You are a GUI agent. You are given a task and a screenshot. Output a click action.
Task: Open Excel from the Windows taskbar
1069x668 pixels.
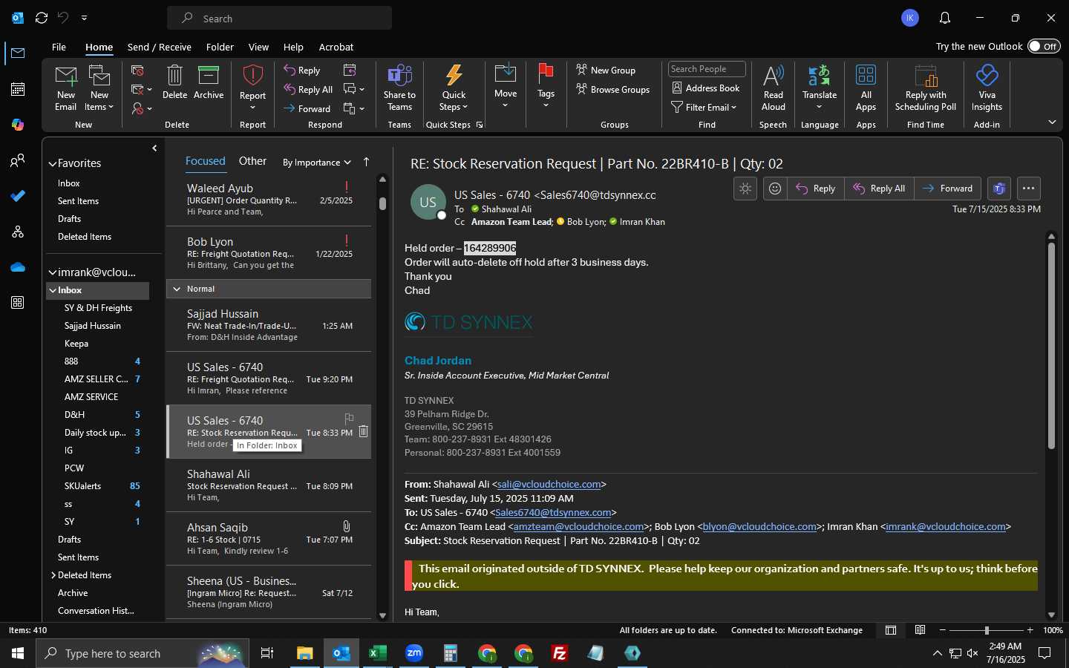377,653
